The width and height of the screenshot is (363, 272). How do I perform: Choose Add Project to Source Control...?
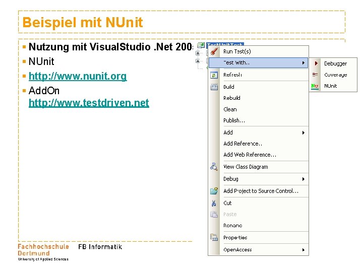point(258,191)
